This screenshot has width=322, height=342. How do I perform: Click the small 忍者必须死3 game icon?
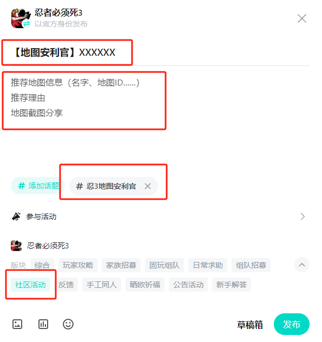click(16, 246)
